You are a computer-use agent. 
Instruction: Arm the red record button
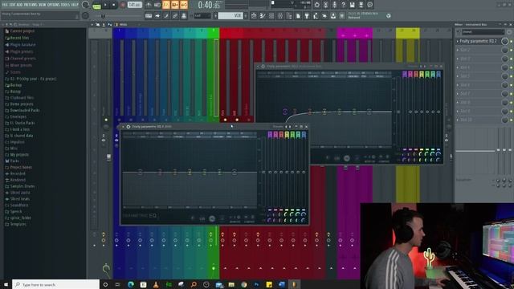123,5
